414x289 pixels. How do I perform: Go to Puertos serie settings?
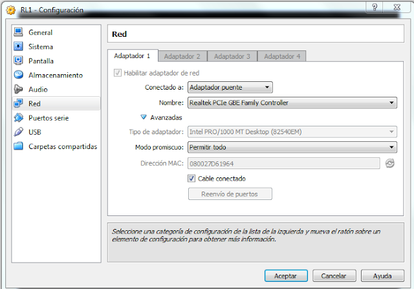coord(56,117)
